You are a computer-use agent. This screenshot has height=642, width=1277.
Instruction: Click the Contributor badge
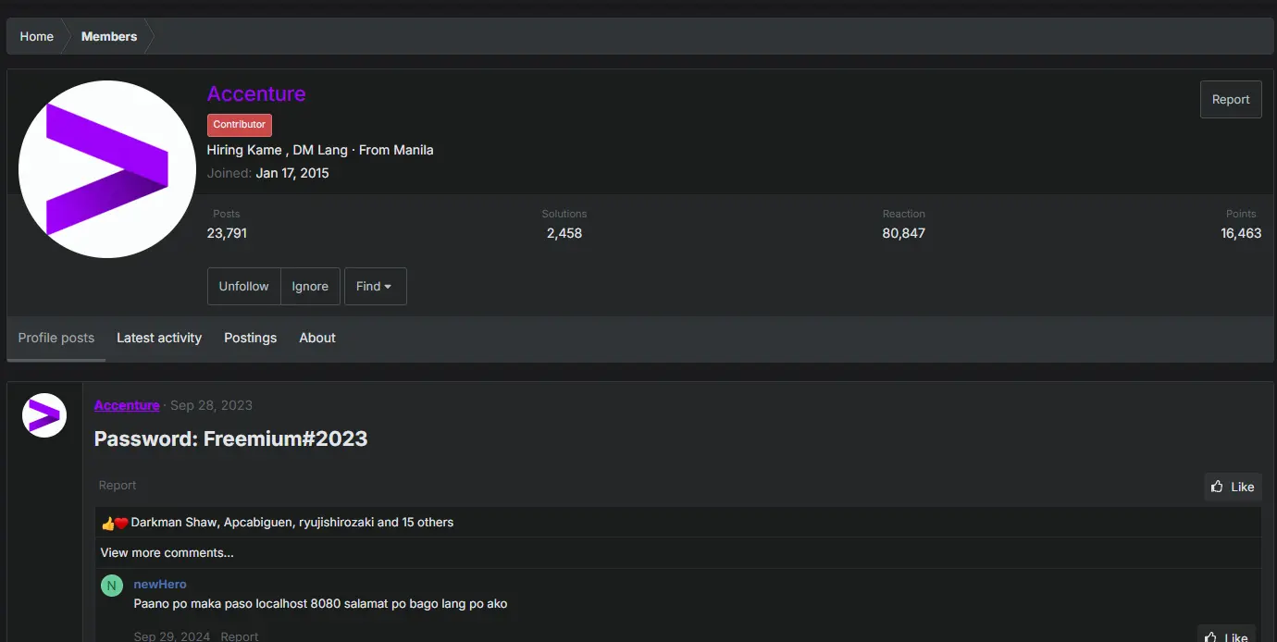(x=240, y=125)
